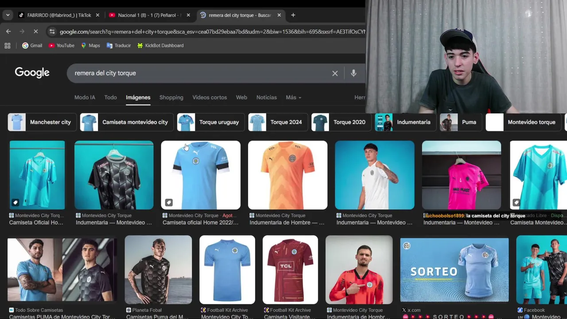Open the Camiseta oficial Home 2022 title link
This screenshot has width=567, height=319.
tap(200, 223)
